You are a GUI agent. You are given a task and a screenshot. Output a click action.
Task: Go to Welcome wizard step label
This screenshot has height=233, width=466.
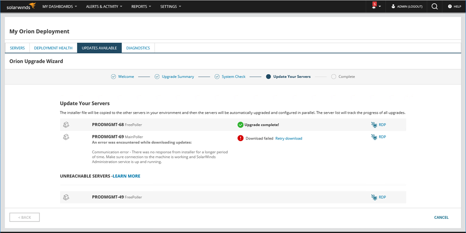pos(126,76)
